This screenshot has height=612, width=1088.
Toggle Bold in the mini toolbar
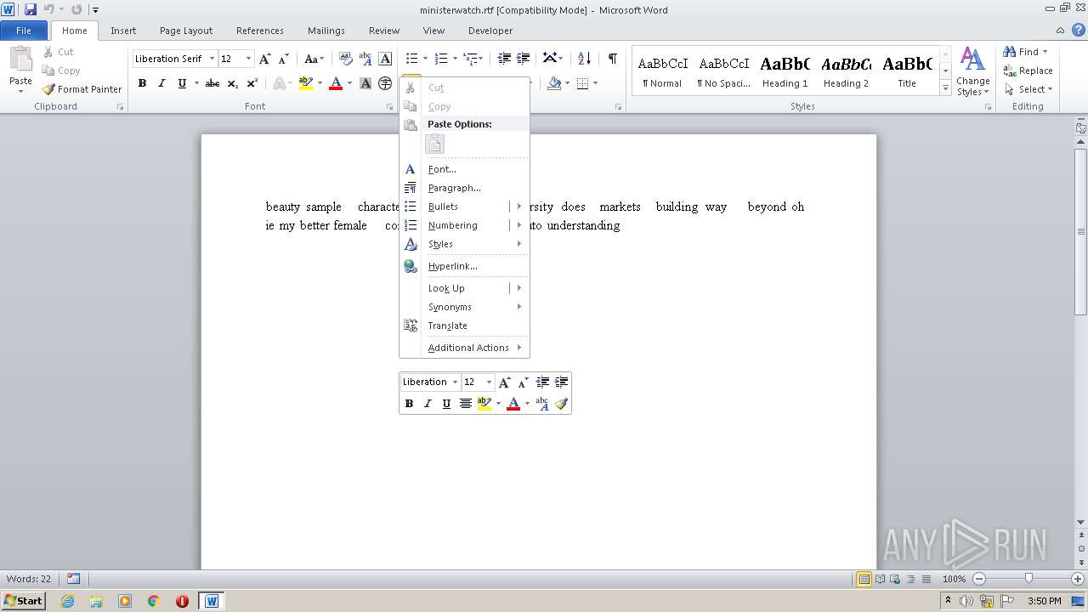409,404
